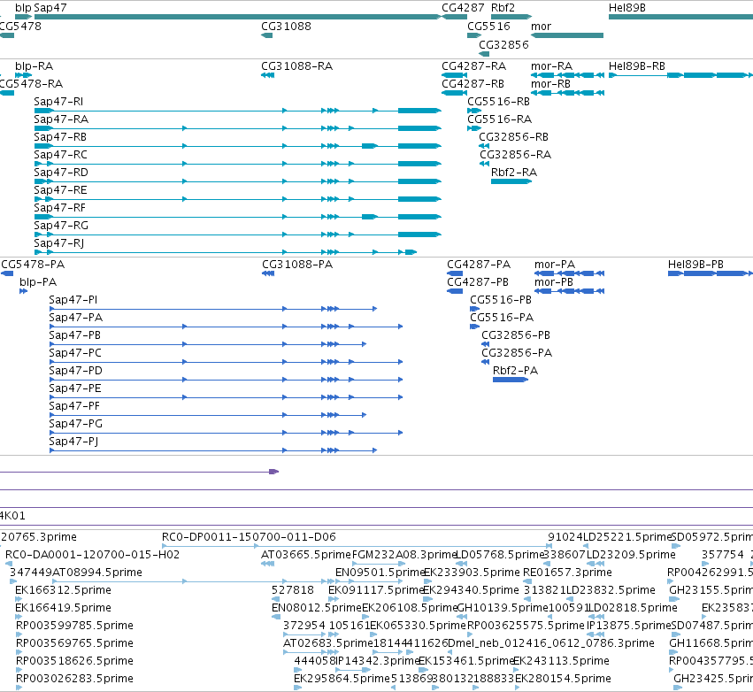
Task: Select transcript Sap47-RI label
Action: [x=58, y=102]
